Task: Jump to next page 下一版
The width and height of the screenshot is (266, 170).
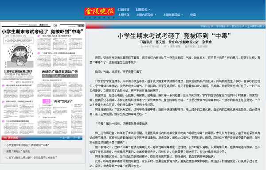Action: tap(77, 138)
